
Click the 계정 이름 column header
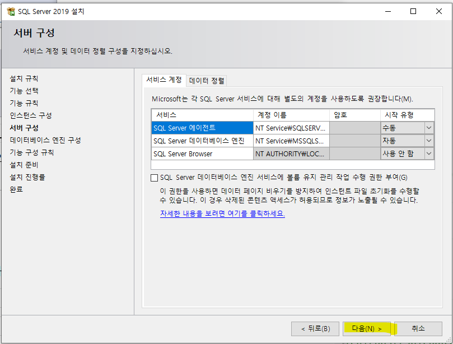[291, 115]
